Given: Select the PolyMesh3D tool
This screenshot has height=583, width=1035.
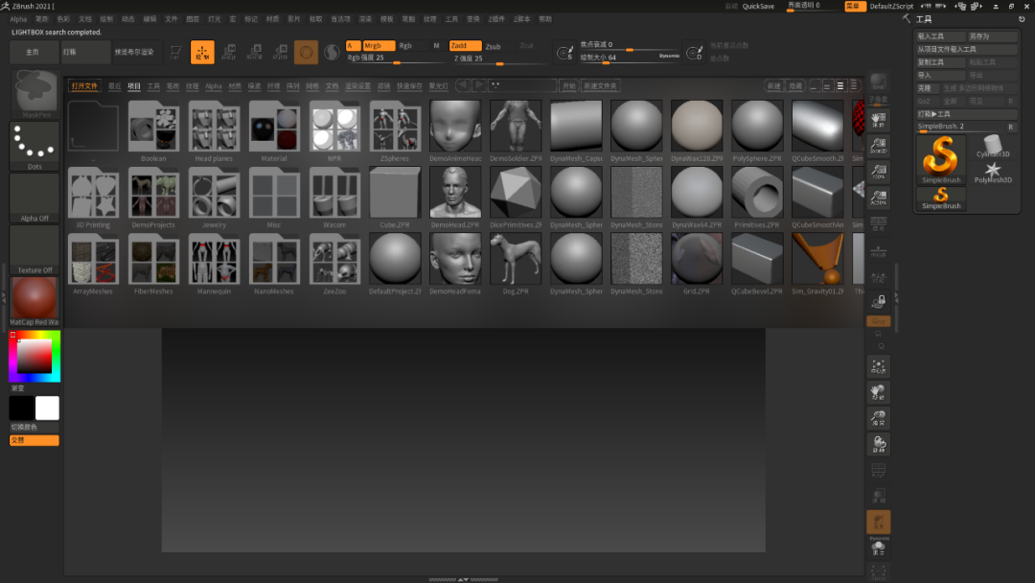Looking at the screenshot, I should pos(992,173).
